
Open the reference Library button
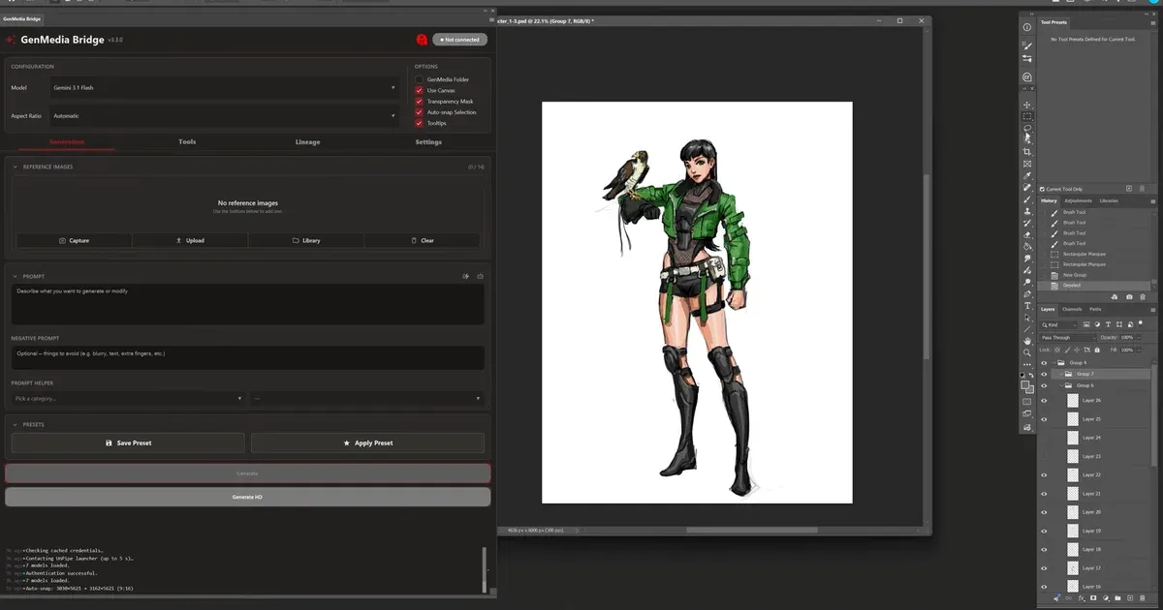point(306,240)
